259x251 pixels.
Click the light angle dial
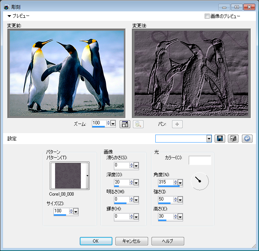point(199,182)
